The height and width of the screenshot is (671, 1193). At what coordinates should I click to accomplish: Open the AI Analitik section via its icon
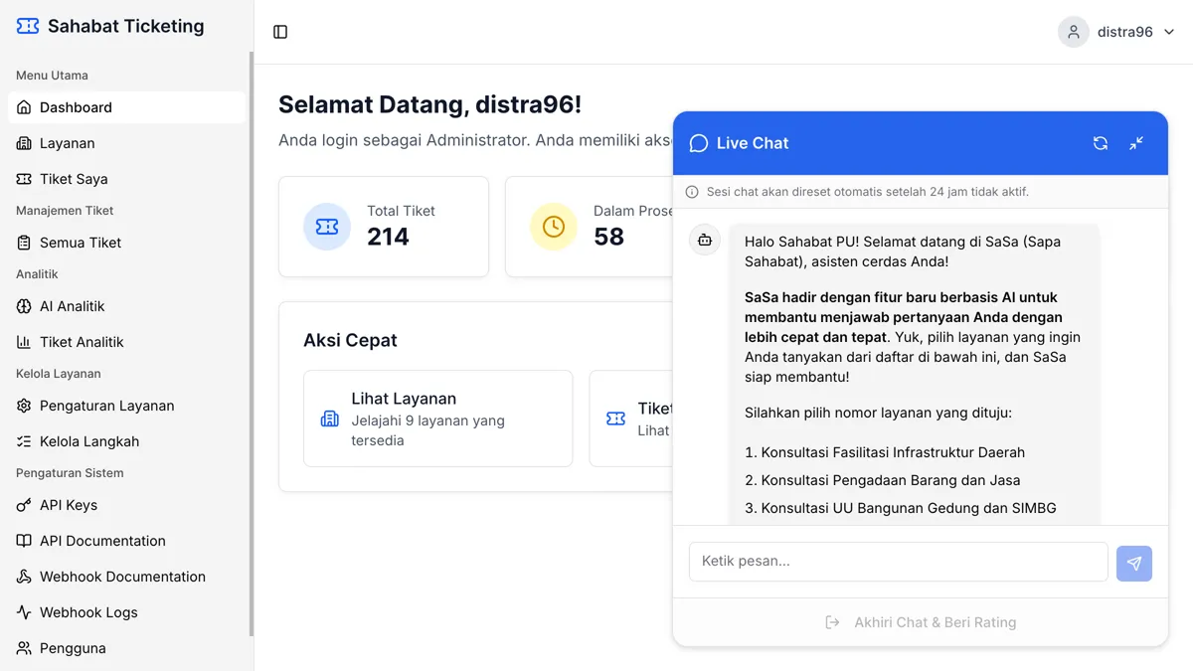coord(23,306)
